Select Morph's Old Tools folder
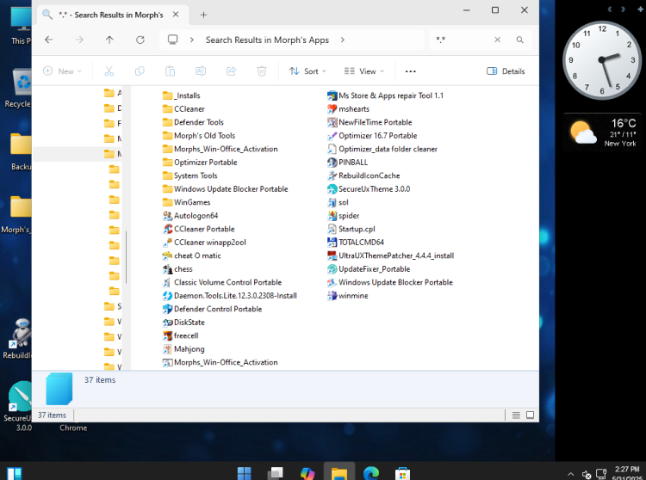Screen dimensions: 646x480 [199, 136]
